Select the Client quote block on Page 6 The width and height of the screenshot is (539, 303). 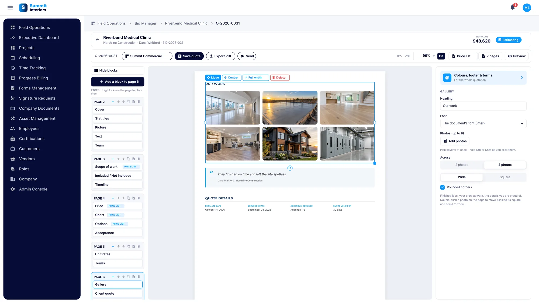point(118,294)
